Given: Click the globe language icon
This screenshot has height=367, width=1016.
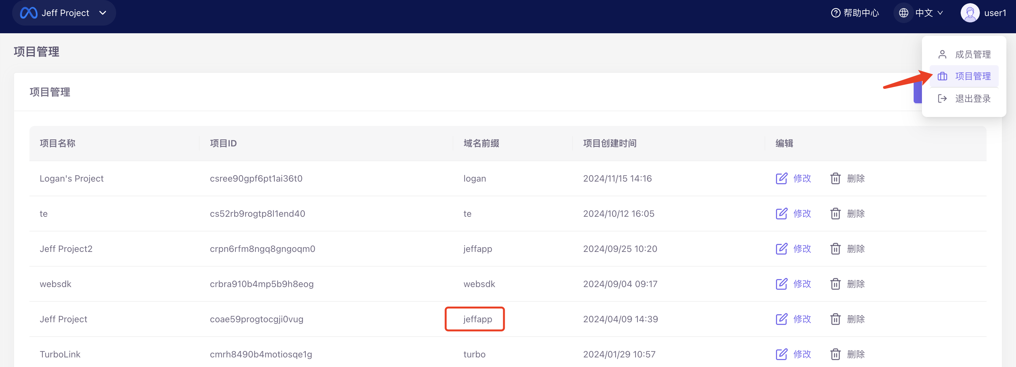Looking at the screenshot, I should (x=903, y=13).
